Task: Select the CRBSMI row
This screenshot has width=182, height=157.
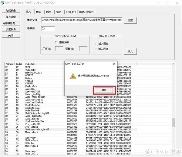Action: click(x=71, y=83)
